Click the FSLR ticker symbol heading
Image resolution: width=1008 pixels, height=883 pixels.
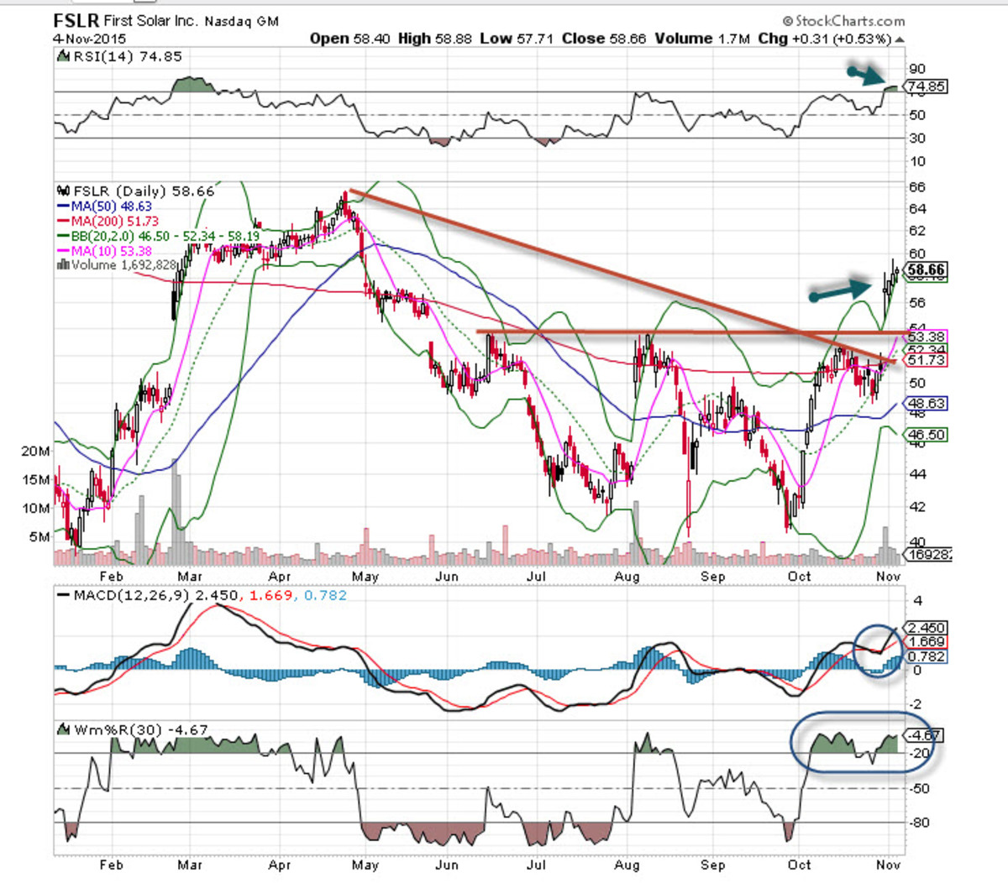pyautogui.click(x=76, y=20)
